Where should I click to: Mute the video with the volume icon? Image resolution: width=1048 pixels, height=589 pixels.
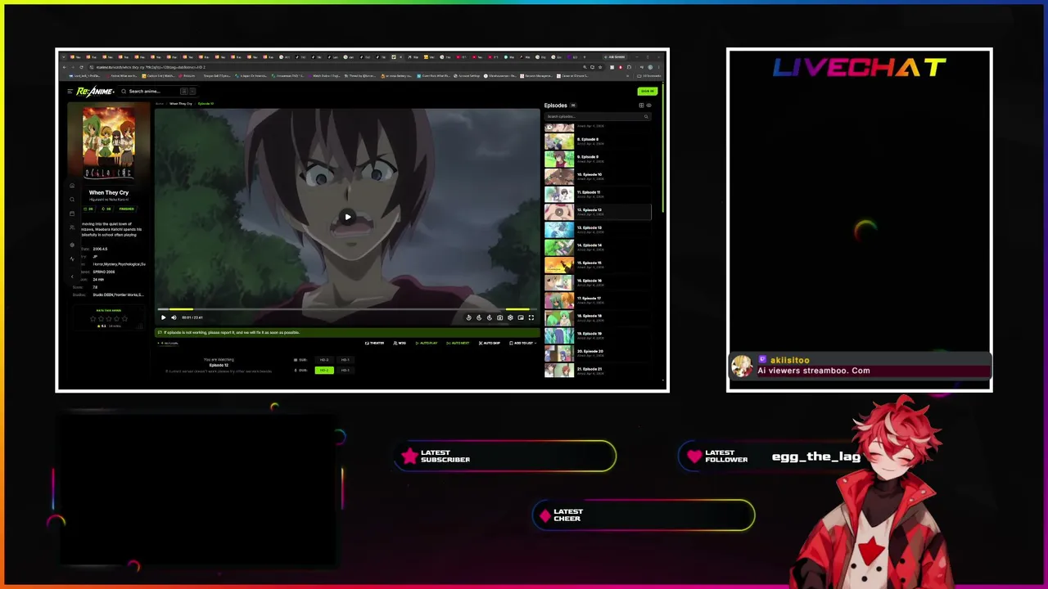point(174,317)
